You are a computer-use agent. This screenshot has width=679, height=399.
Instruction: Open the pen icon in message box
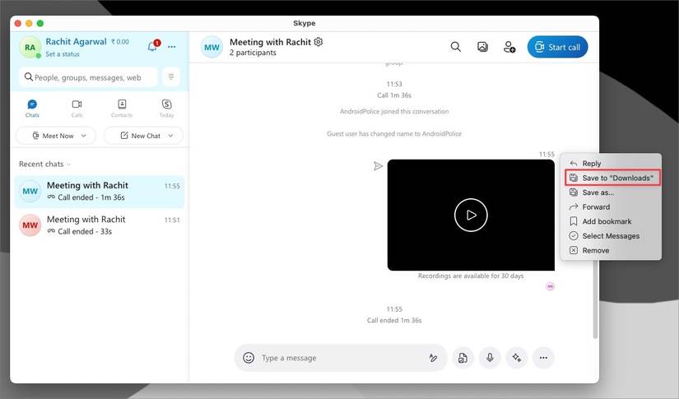pyautogui.click(x=433, y=358)
